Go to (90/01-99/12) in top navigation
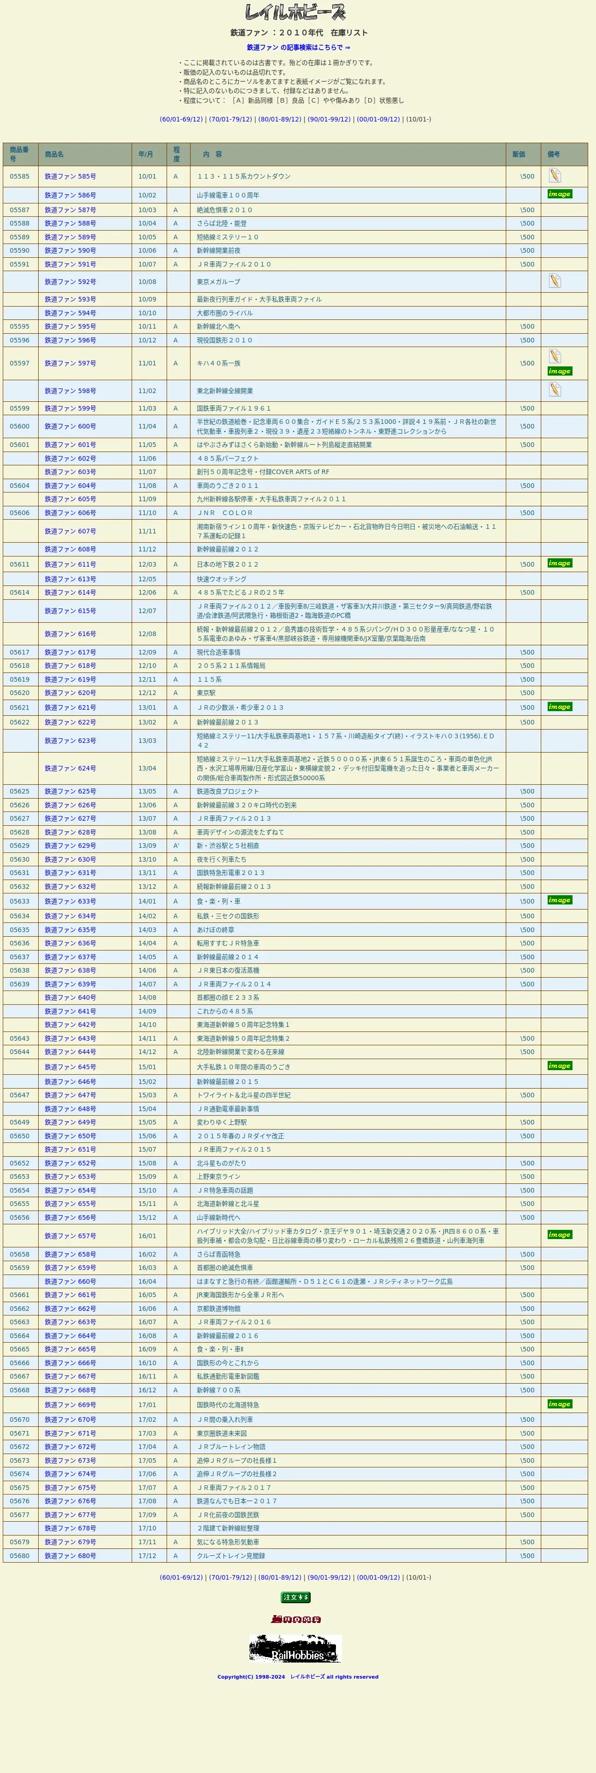The height and width of the screenshot is (1773, 596). coord(329,119)
